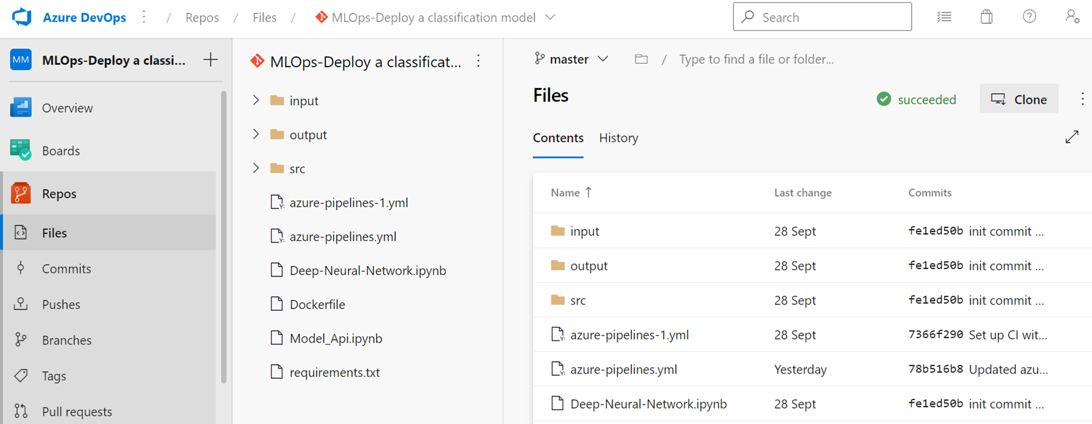The image size is (1092, 424).
Task: Expand the input folder in tree
Action: [x=256, y=101]
